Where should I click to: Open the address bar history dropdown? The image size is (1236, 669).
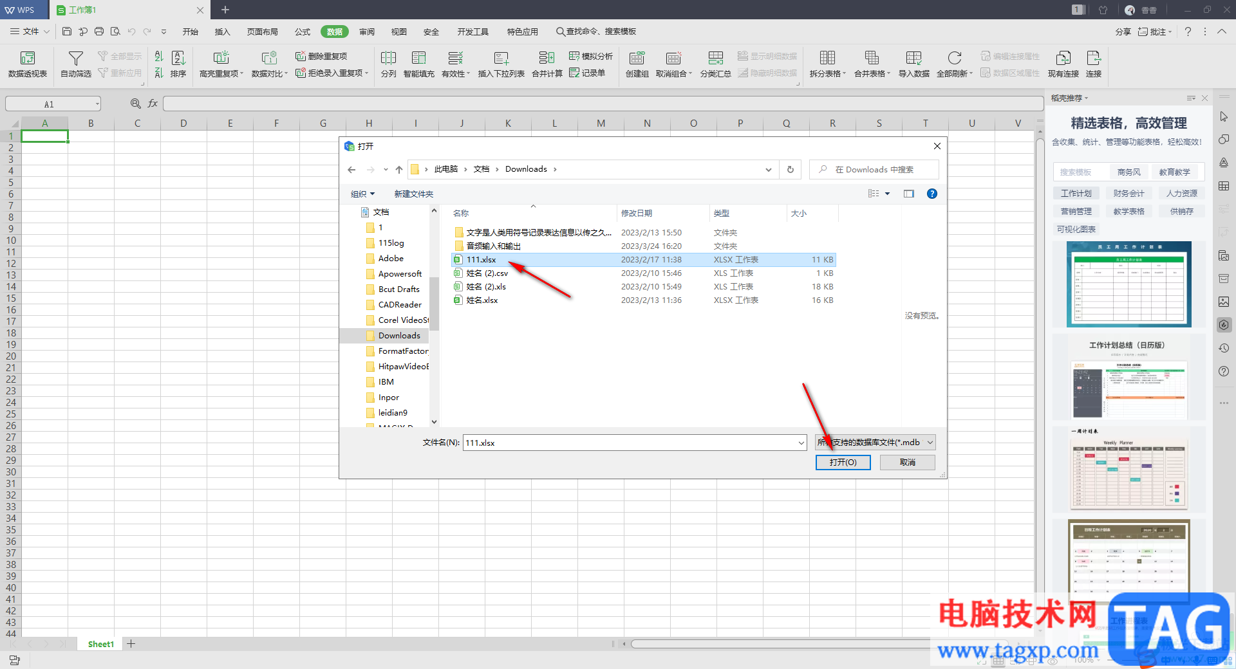769,169
